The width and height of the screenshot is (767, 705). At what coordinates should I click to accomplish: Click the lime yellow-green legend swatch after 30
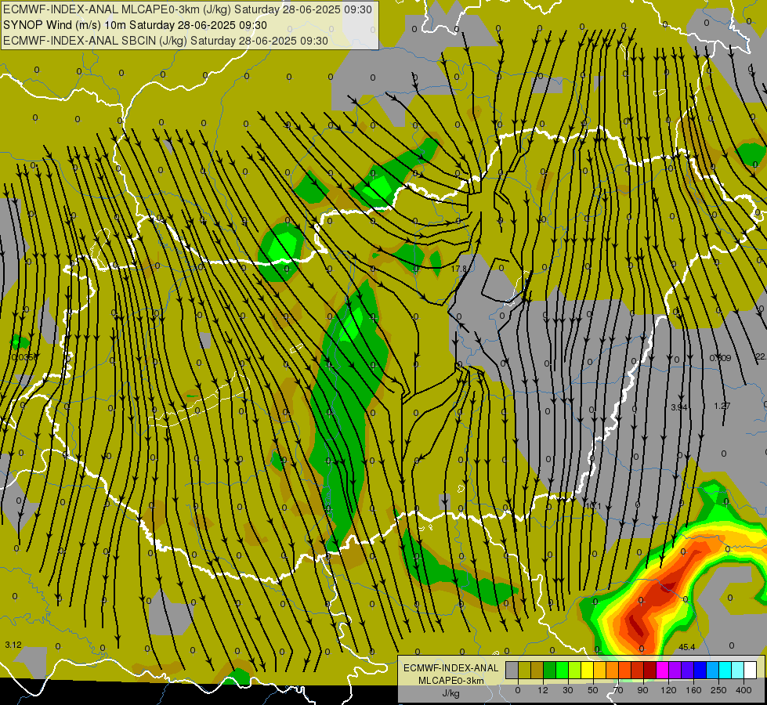pos(575,671)
